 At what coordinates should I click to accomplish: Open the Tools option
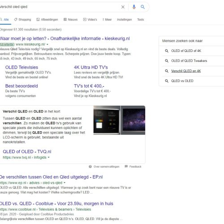click(141, 20)
